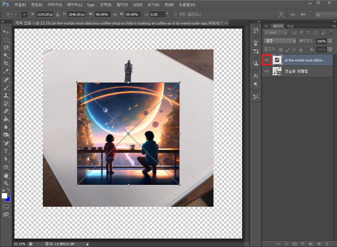337x247 pixels.
Task: Select the Polygonal Lasso tool
Action: tap(6, 48)
